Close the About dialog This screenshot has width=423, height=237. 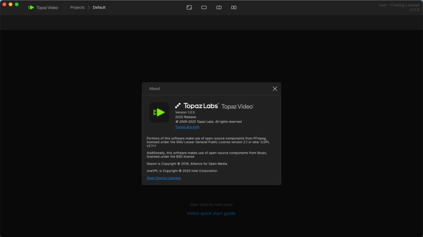pyautogui.click(x=275, y=89)
